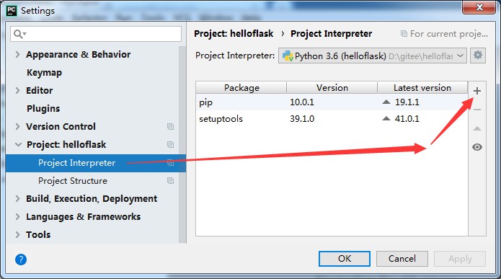Click the search magnifier icon

tap(19, 34)
